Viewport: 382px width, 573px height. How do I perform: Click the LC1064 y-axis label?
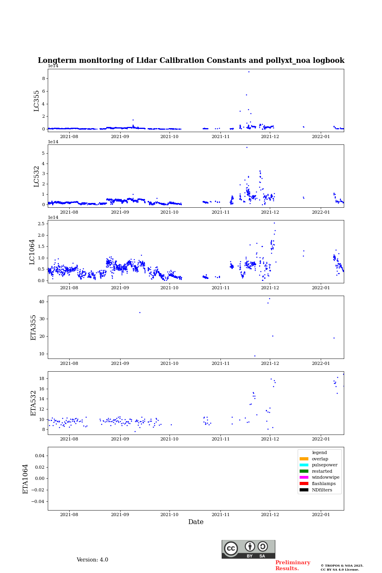point(32,252)
